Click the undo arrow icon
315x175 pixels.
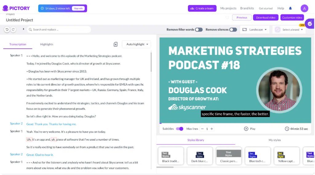click(7, 30)
